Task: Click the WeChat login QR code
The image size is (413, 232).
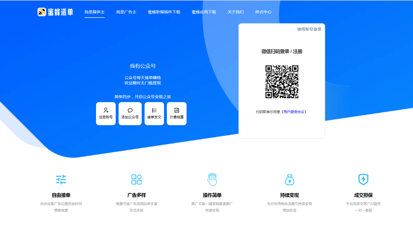Action: [x=282, y=82]
